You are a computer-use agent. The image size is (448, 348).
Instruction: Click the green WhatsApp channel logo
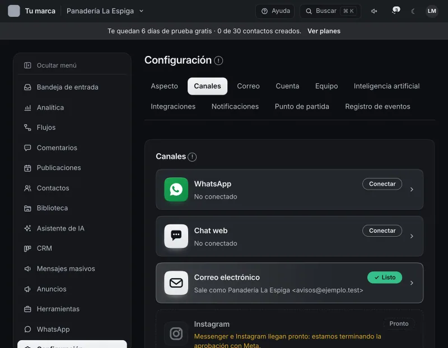click(176, 189)
